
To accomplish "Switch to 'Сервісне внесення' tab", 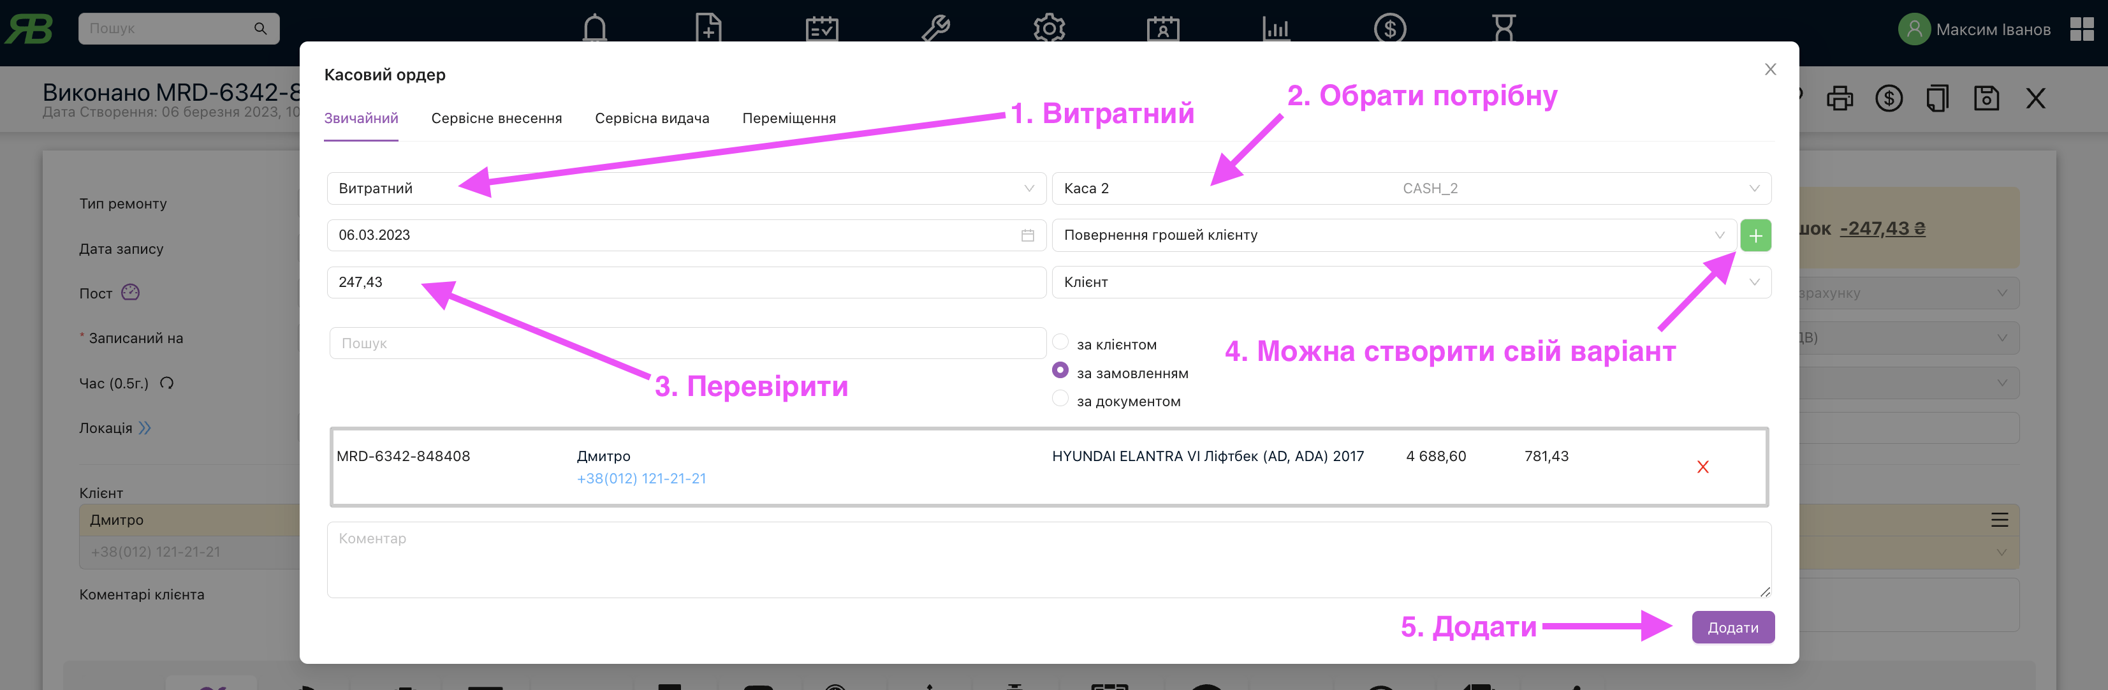I will click(496, 119).
